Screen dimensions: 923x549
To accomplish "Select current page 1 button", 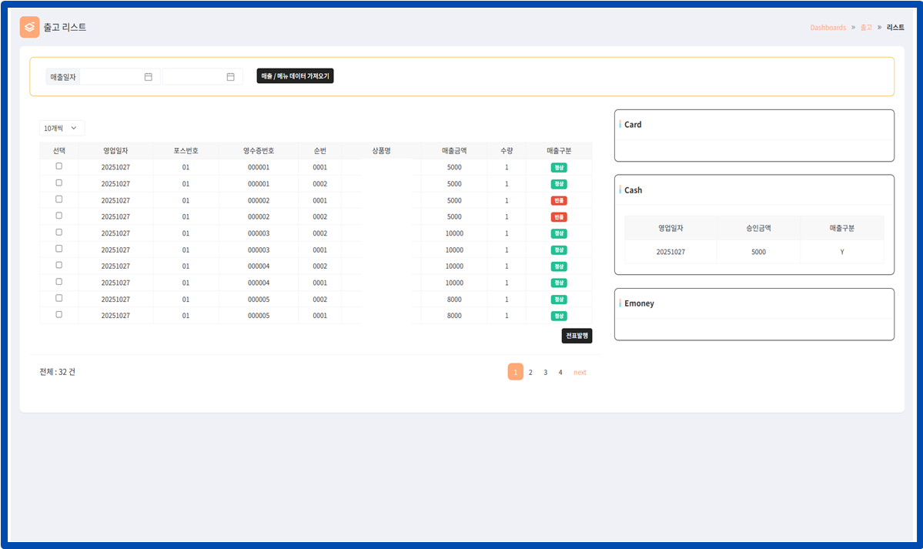I will [516, 373].
